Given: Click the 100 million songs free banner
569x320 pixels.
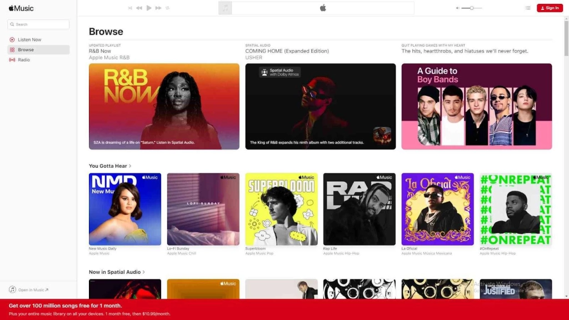Looking at the screenshot, I should [284, 309].
